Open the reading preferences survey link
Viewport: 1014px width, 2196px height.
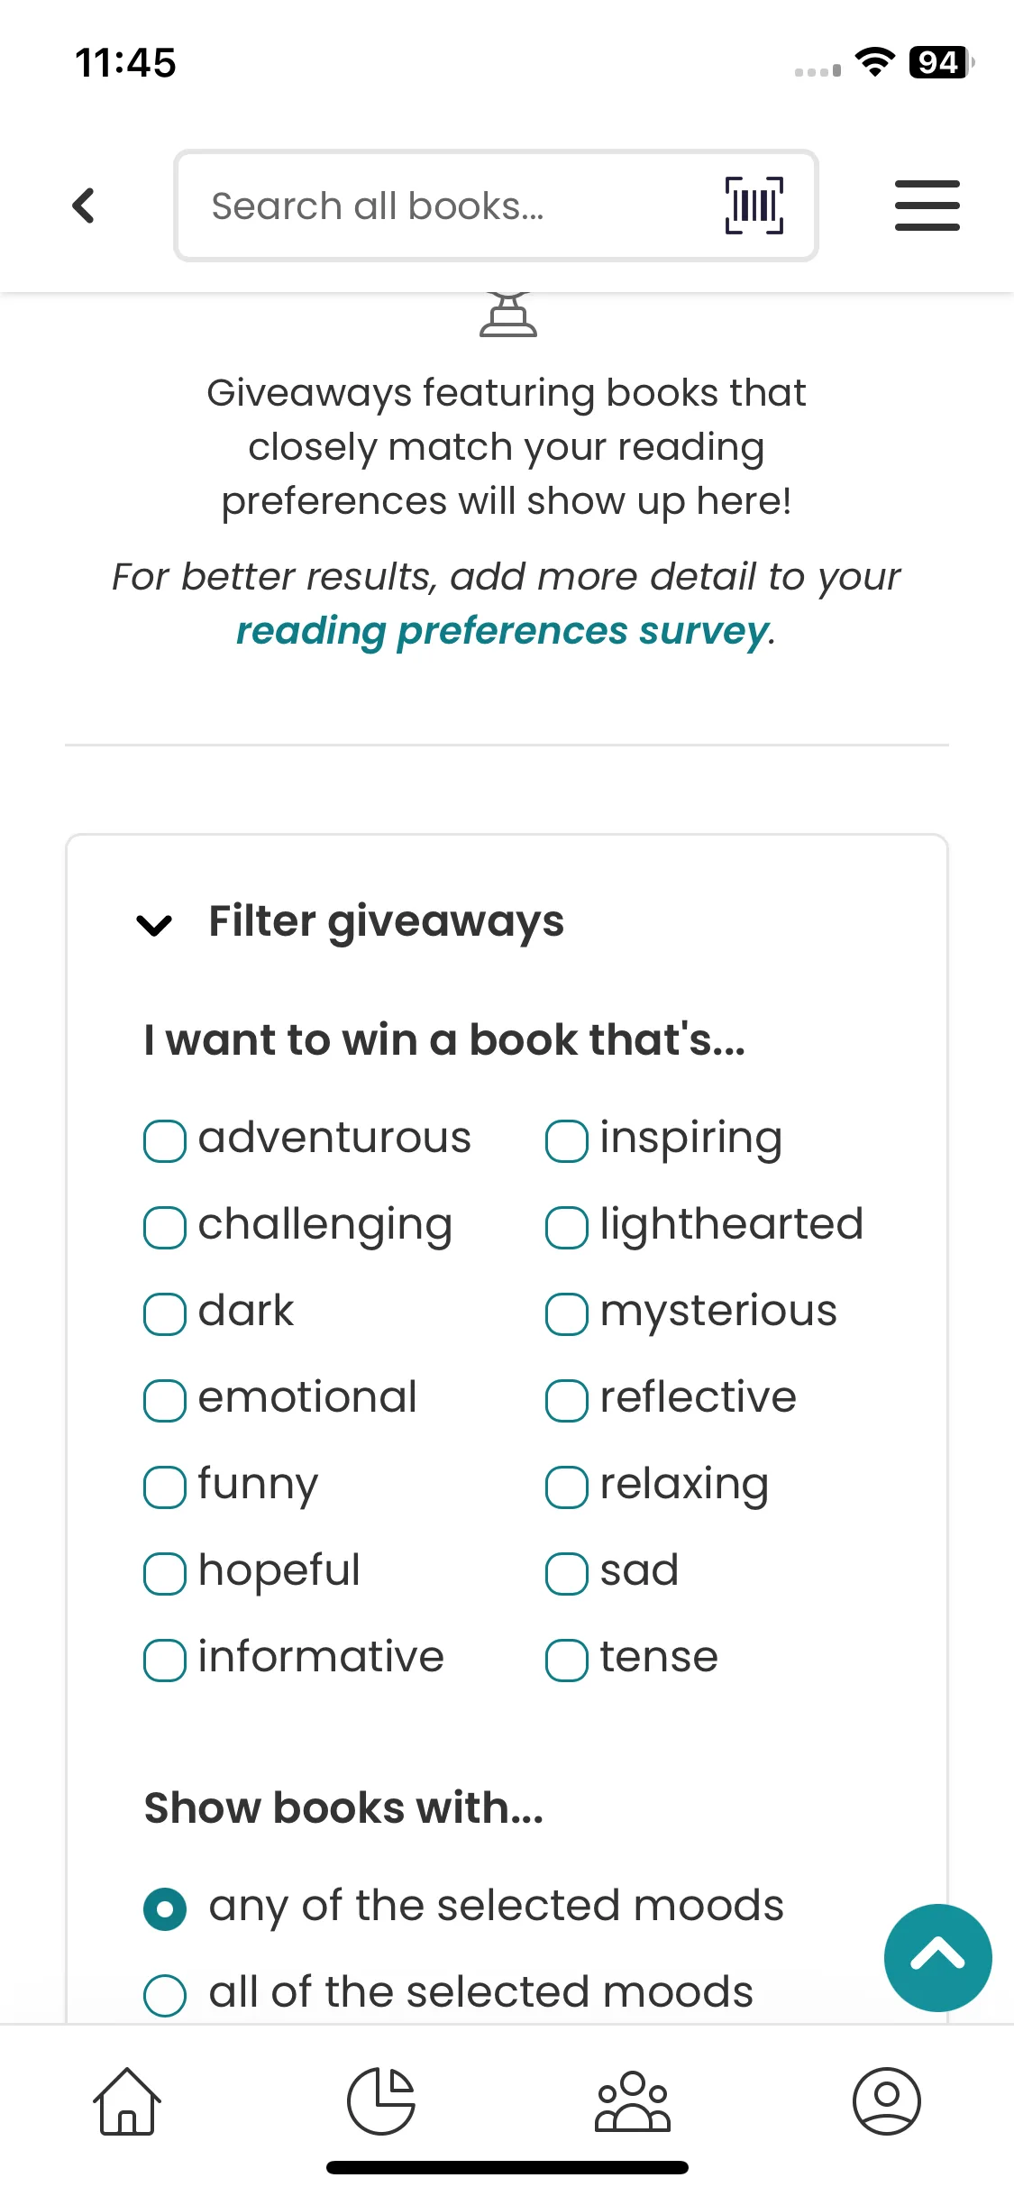[502, 631]
